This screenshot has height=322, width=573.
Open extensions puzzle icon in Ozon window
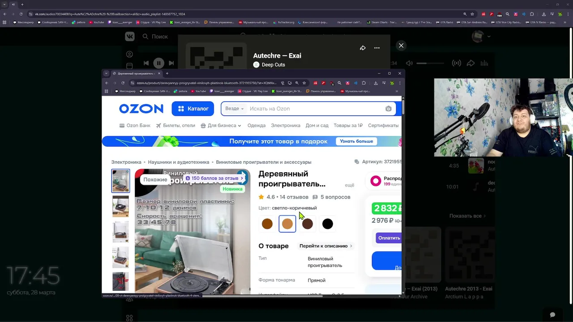[x=363, y=83]
